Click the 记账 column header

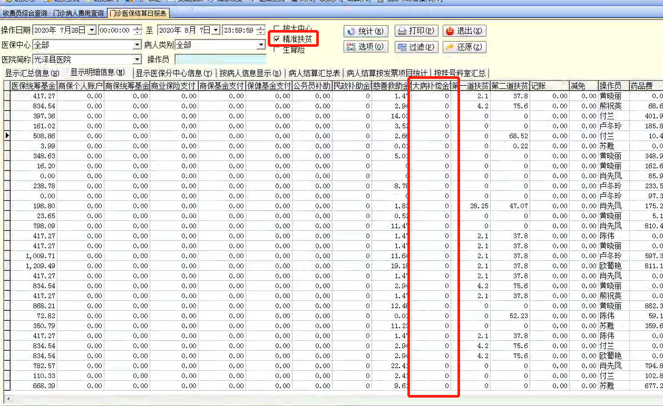[x=549, y=86]
